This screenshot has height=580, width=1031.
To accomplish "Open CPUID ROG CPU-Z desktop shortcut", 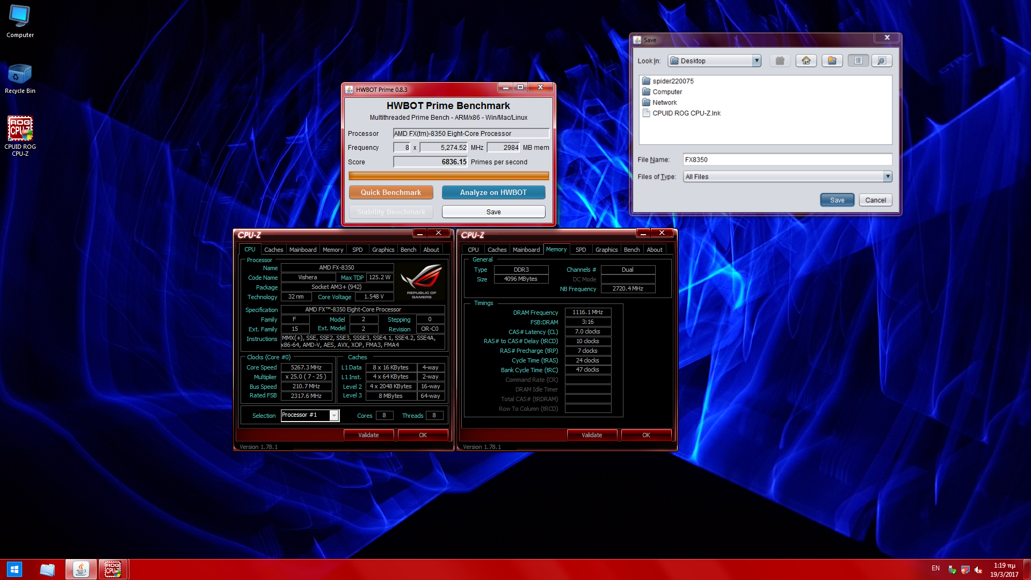I will coord(20,136).
